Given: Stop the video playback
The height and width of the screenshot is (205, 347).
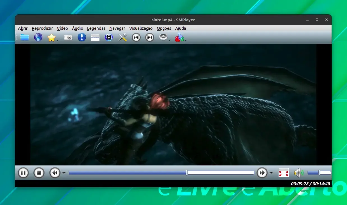Looking at the screenshot, I should [x=39, y=173].
